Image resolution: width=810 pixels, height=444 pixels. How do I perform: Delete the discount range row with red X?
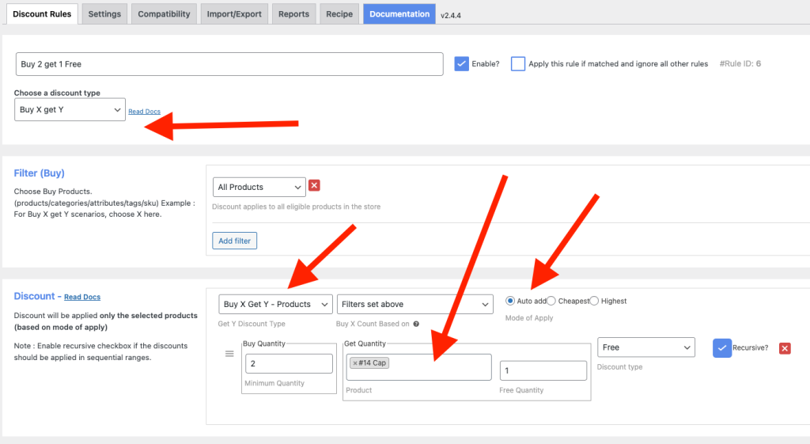click(785, 348)
